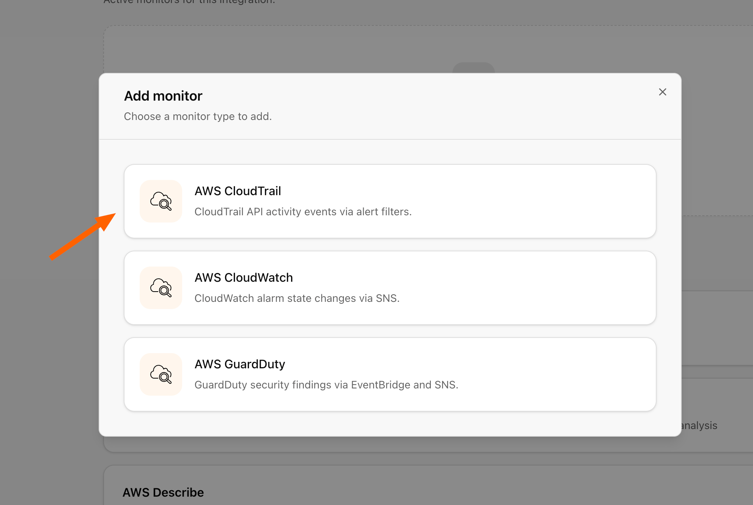The image size is (753, 505).
Task: Click the CloudTrail API activity events description
Action: (303, 211)
